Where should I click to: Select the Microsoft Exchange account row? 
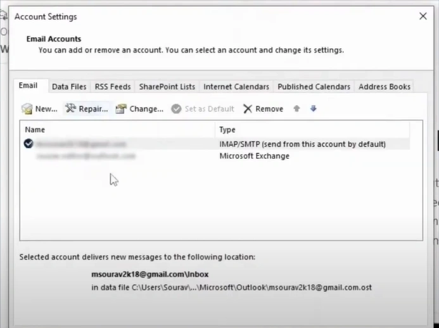[215, 156]
